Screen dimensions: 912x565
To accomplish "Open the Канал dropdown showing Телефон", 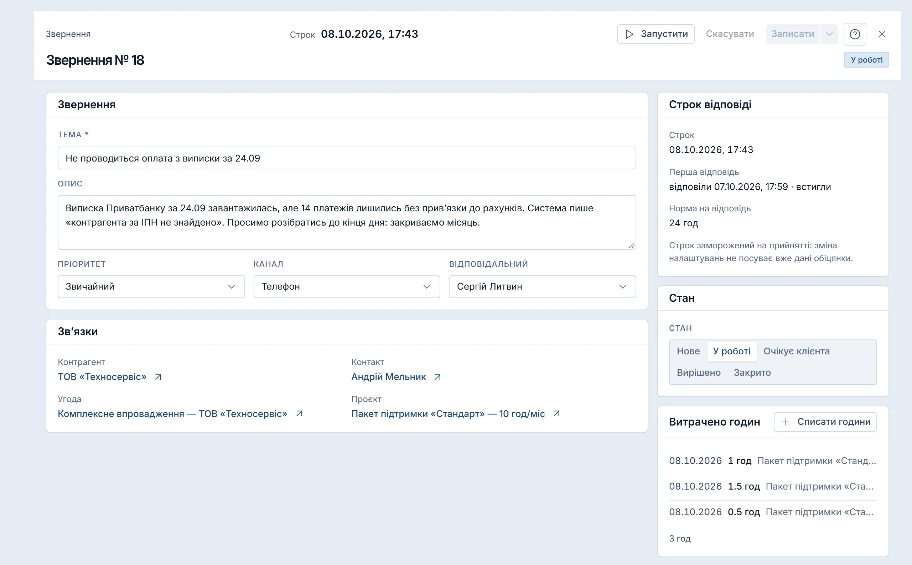I will click(346, 287).
